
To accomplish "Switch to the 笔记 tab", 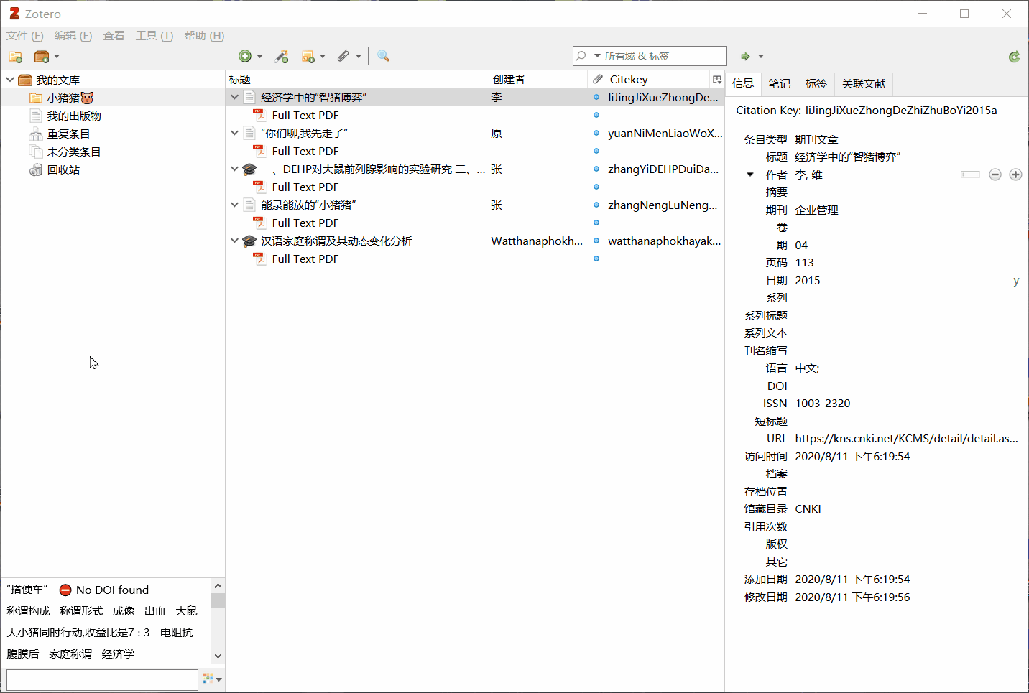I will point(779,83).
